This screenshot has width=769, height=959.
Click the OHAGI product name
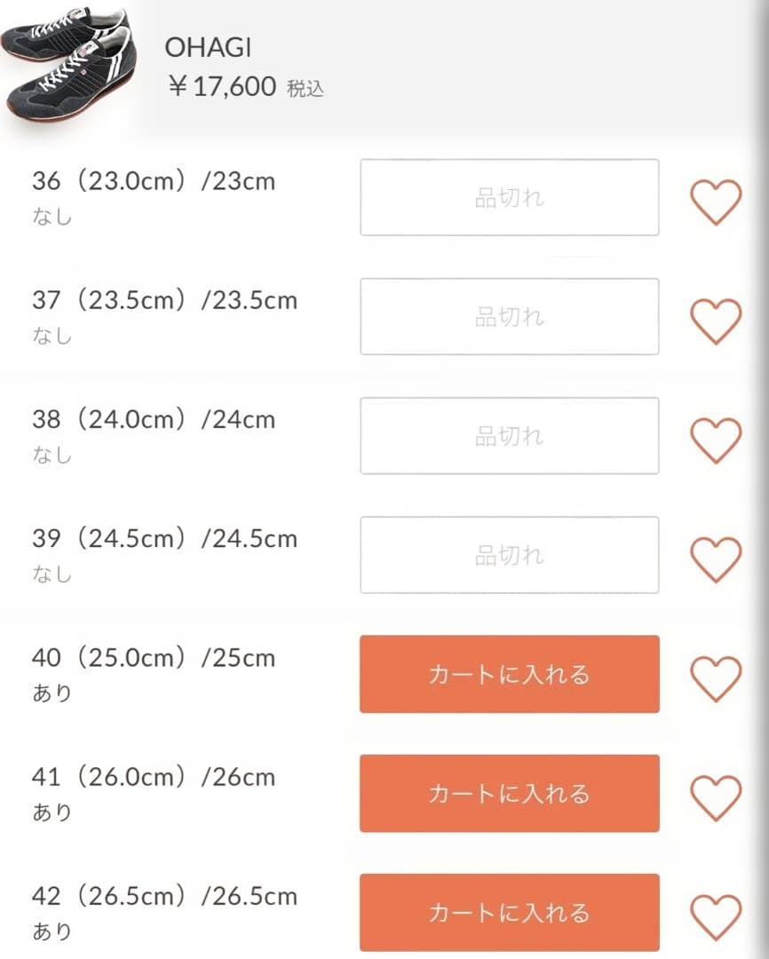[x=208, y=48]
